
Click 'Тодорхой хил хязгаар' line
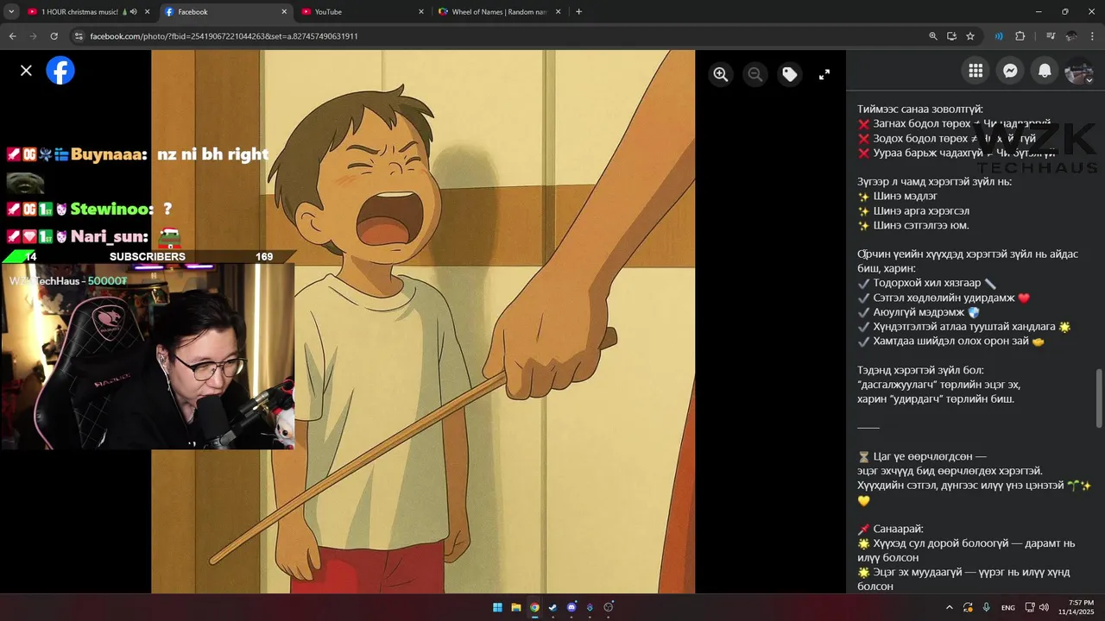[x=926, y=283]
